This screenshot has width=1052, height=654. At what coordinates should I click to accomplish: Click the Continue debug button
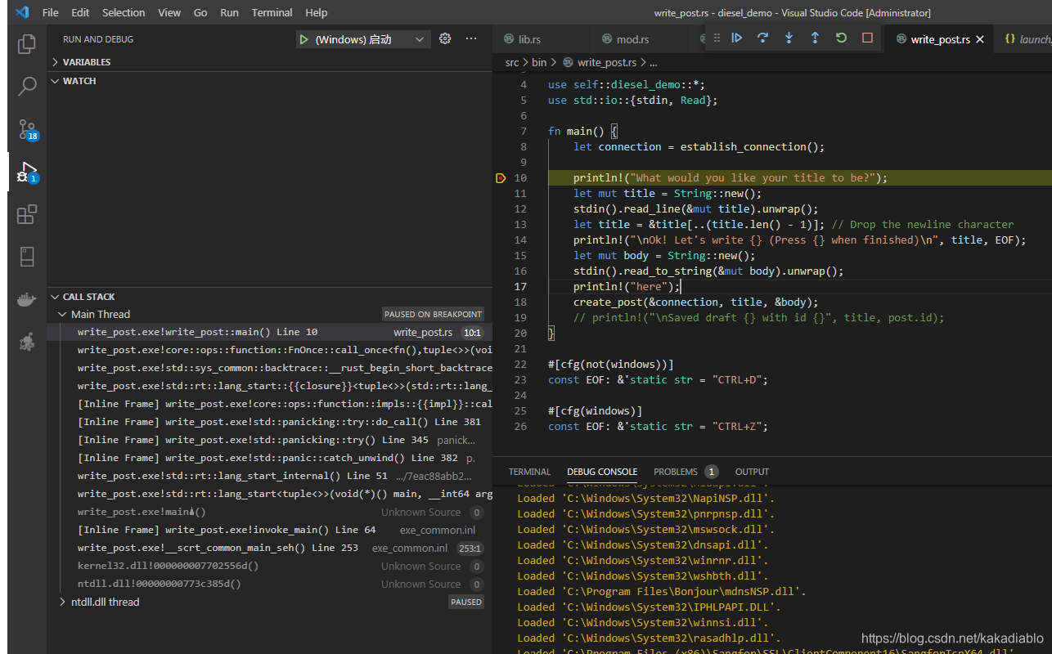point(736,38)
